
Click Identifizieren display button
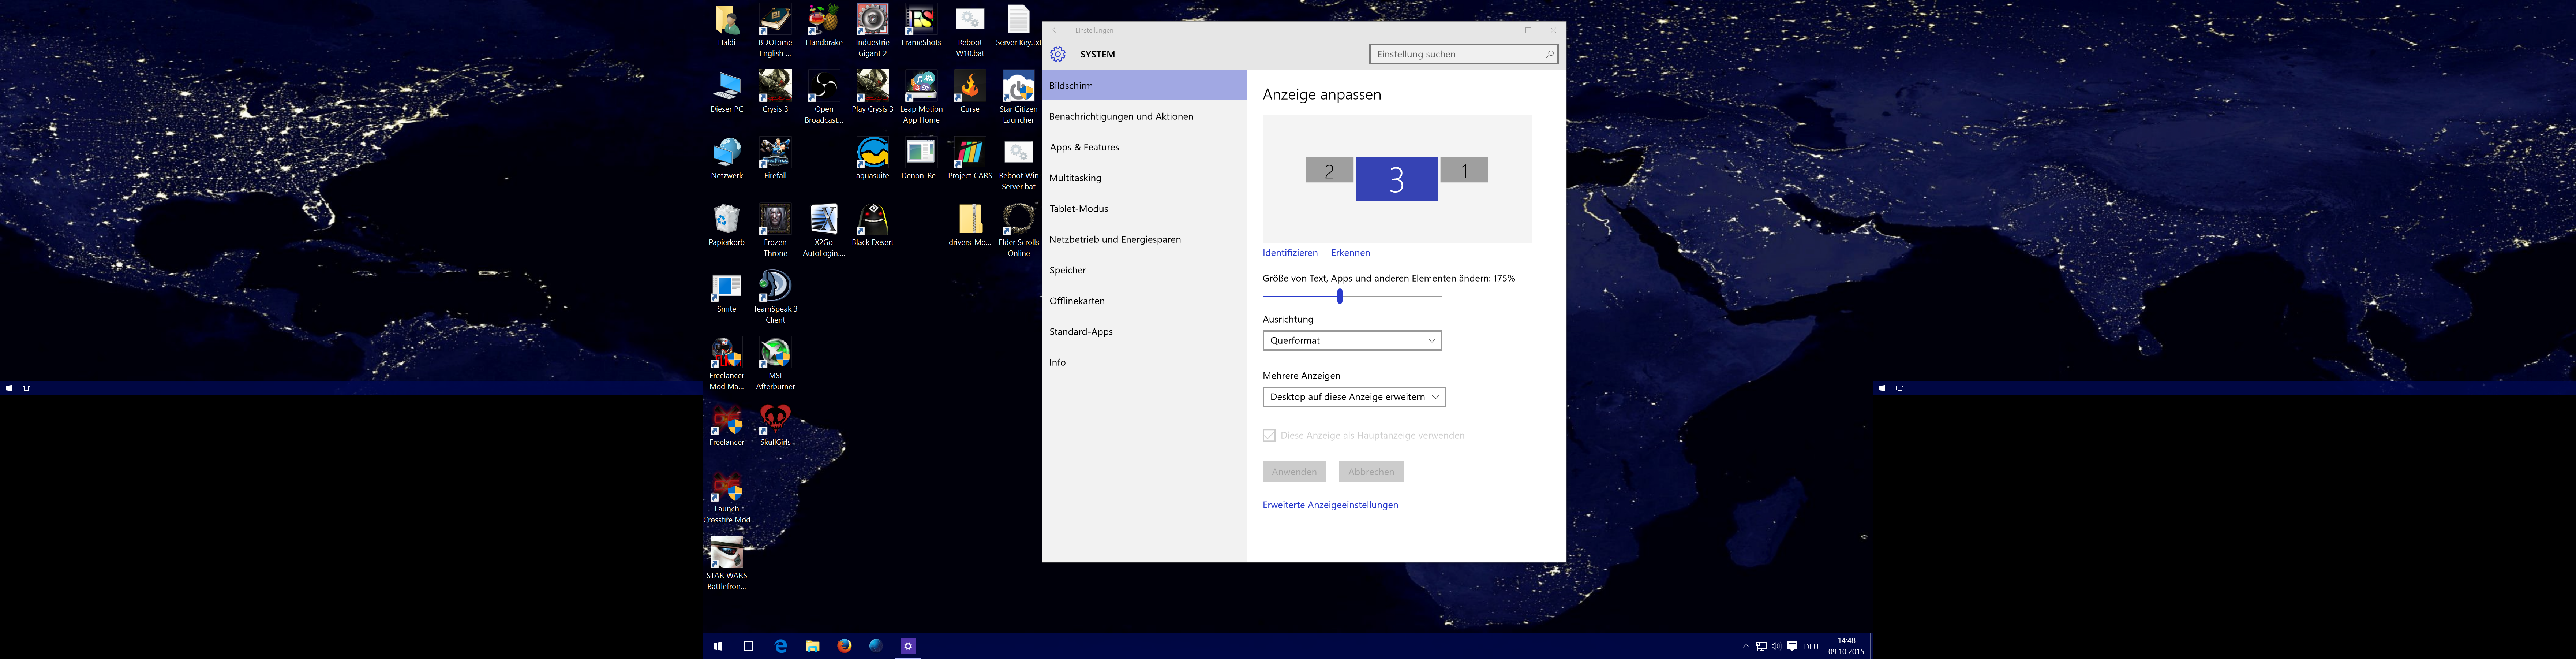click(1288, 252)
